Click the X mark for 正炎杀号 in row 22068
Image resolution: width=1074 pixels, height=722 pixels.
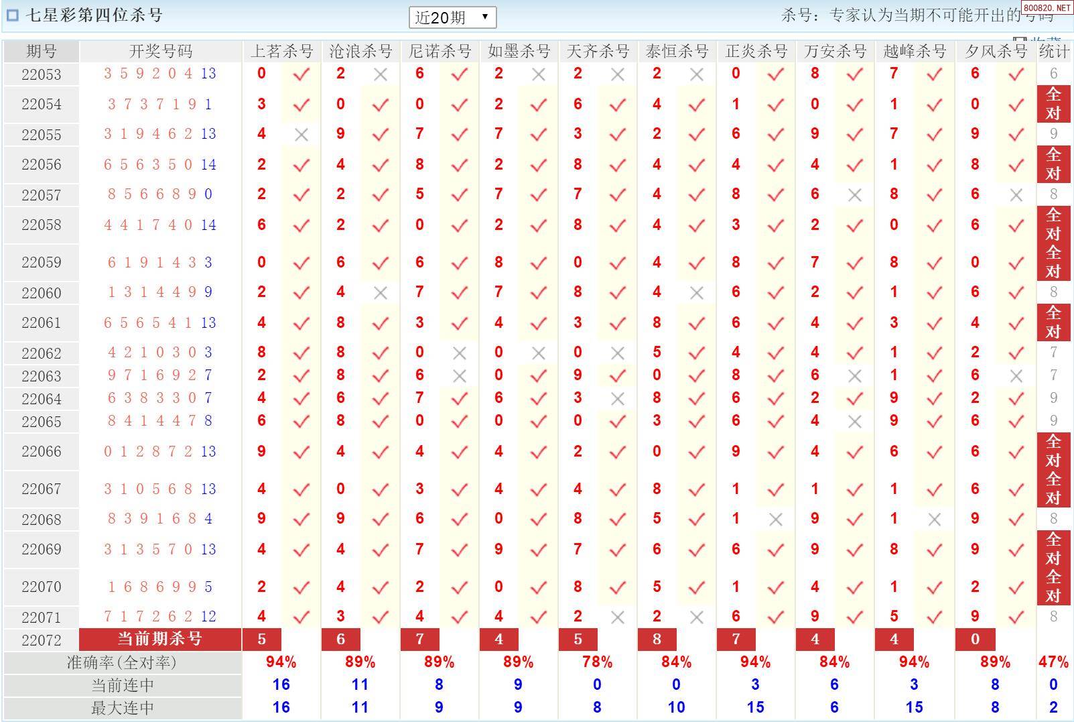coord(776,520)
